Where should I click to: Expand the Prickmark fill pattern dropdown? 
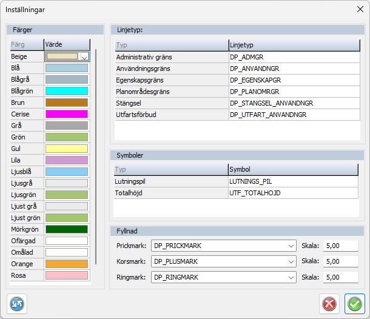pyautogui.click(x=292, y=246)
